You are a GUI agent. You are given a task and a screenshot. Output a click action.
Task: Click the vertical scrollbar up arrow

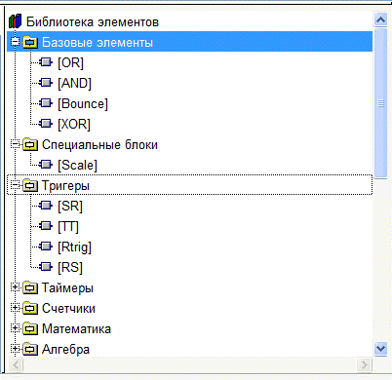380,19
